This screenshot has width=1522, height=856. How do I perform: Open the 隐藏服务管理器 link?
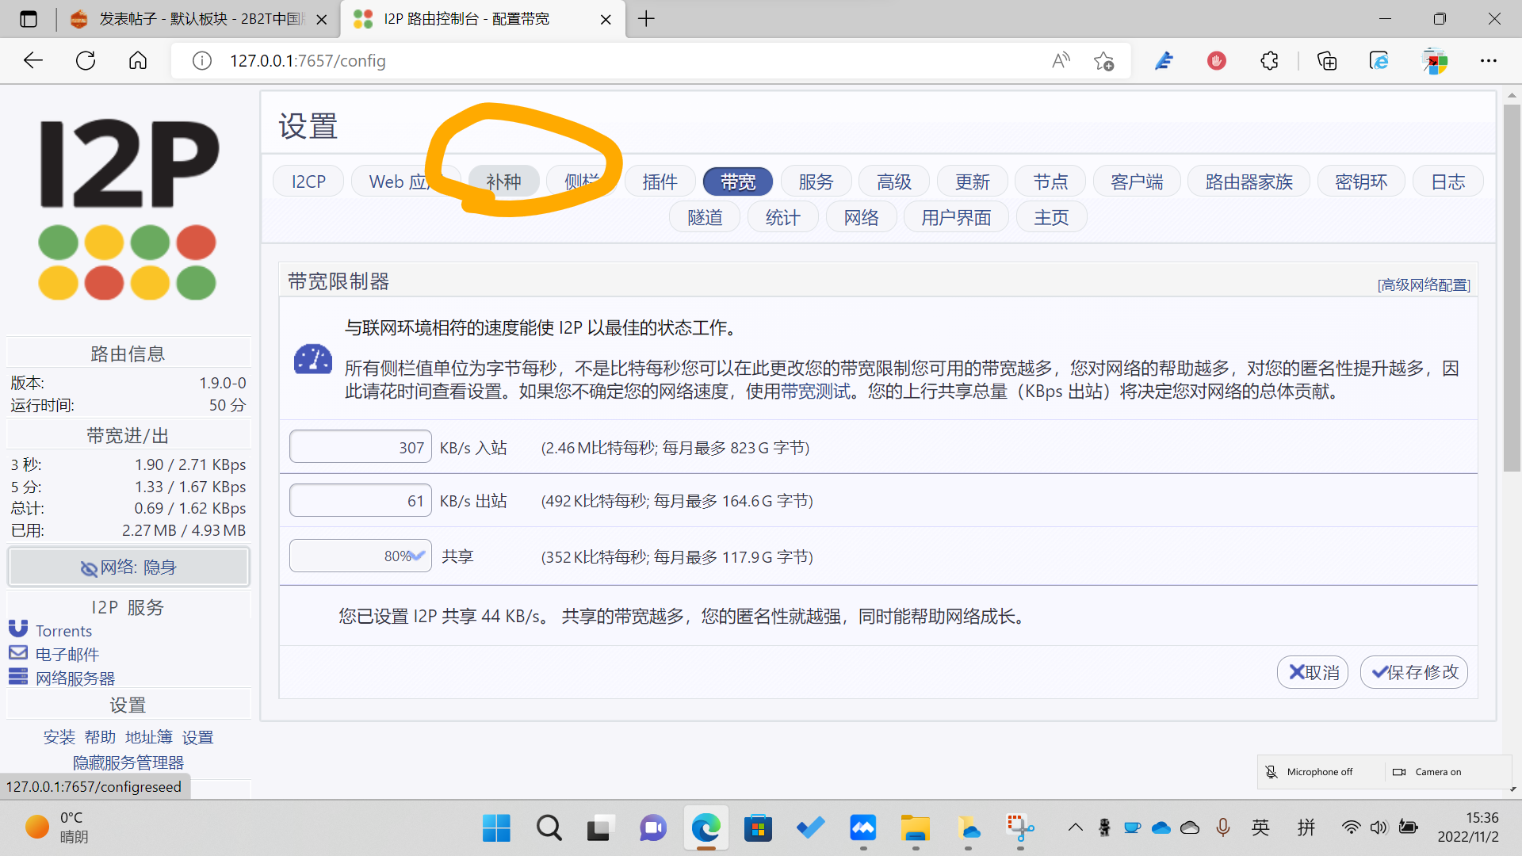coord(128,762)
